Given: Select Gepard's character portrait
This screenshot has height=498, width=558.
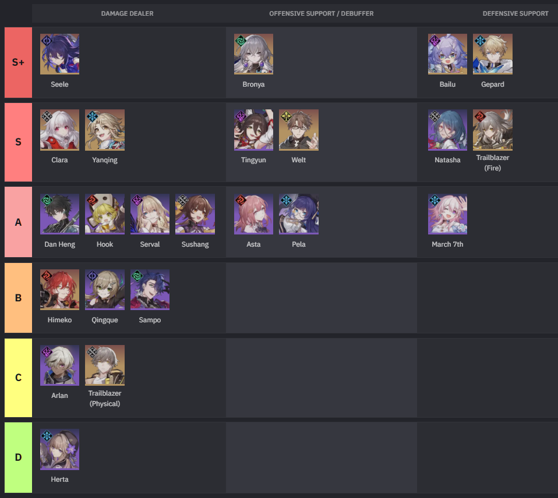Looking at the screenshot, I should click(493, 54).
